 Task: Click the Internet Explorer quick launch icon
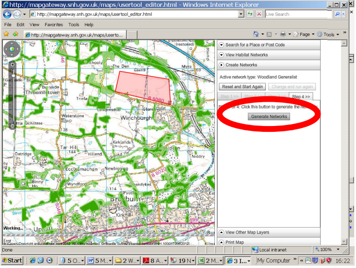pos(32,261)
